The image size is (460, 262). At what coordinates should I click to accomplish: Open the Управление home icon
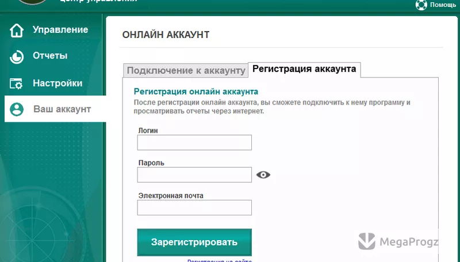17,30
